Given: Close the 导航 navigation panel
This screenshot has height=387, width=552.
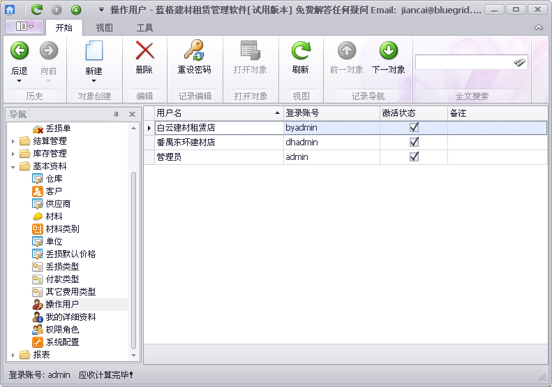Looking at the screenshot, I should tap(133, 114).
